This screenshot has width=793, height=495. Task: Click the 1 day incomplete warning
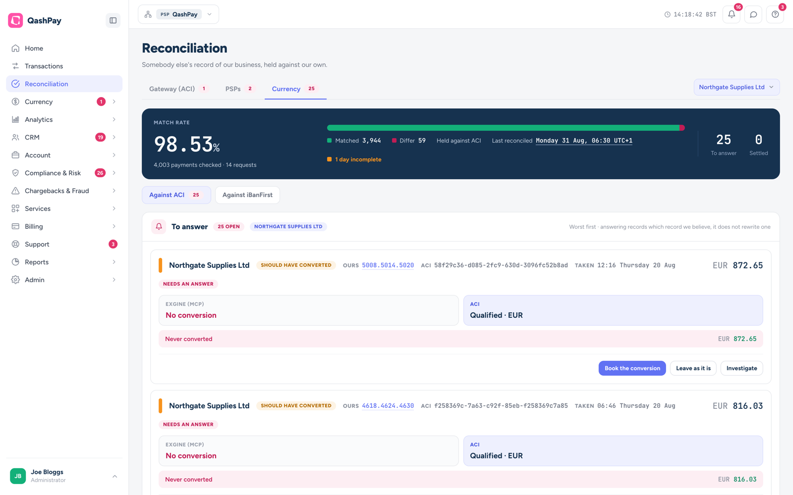(354, 159)
